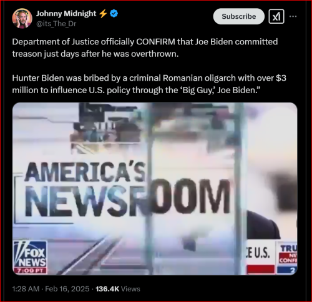Open the three-dot more options menu
This screenshot has width=312, height=302.
click(293, 16)
